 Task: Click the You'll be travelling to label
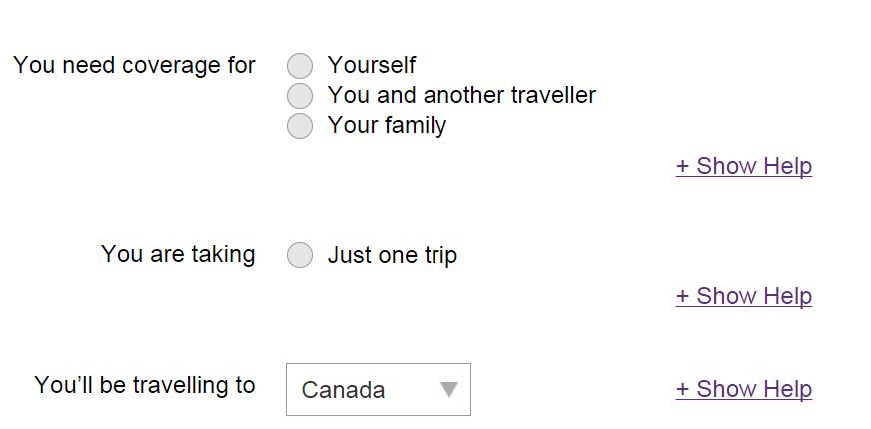pyautogui.click(x=145, y=385)
